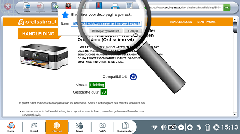Open HANDLEIDINGEN in the site menu
The height and width of the screenshot is (134, 240).
[181, 22]
